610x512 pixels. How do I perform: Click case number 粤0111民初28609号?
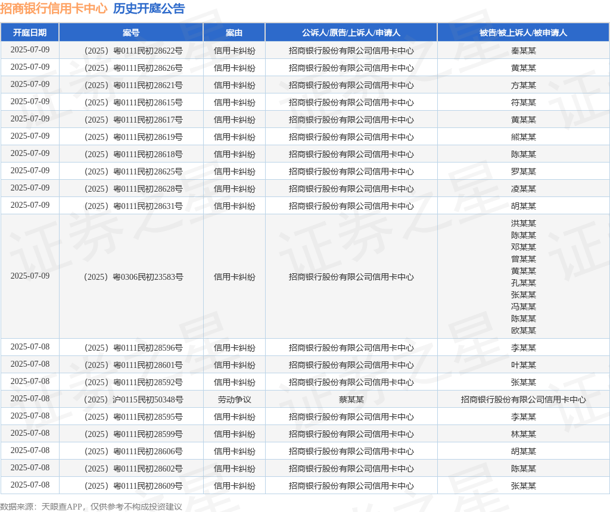pos(133,486)
